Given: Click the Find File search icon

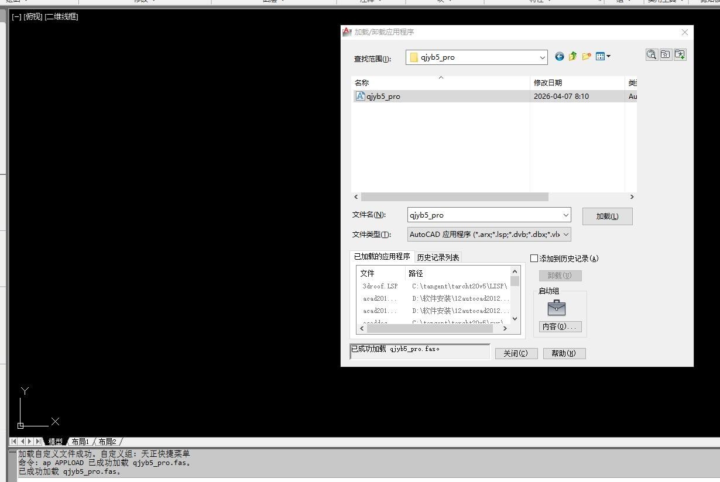Looking at the screenshot, I should point(652,54).
